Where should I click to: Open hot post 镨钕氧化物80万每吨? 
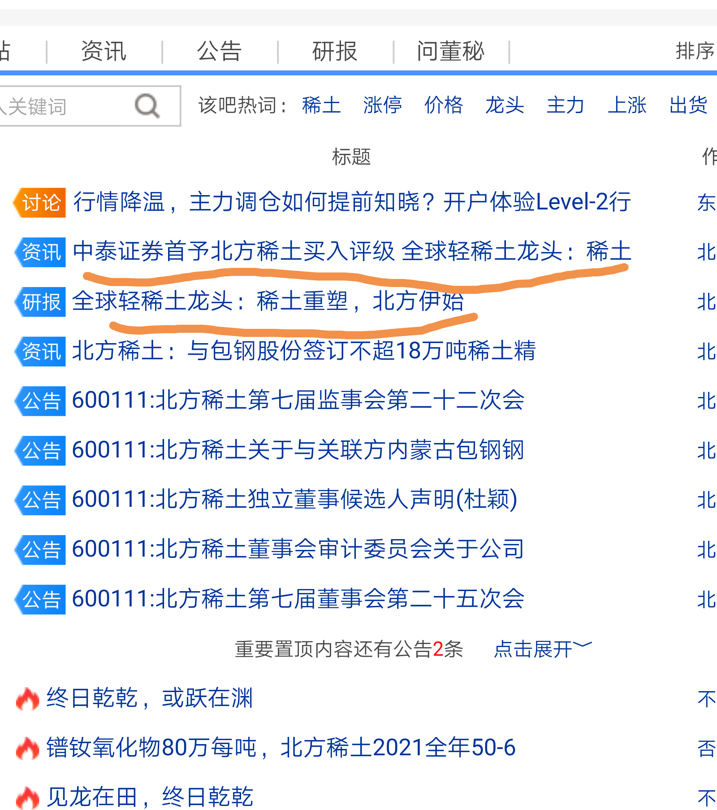click(x=281, y=748)
